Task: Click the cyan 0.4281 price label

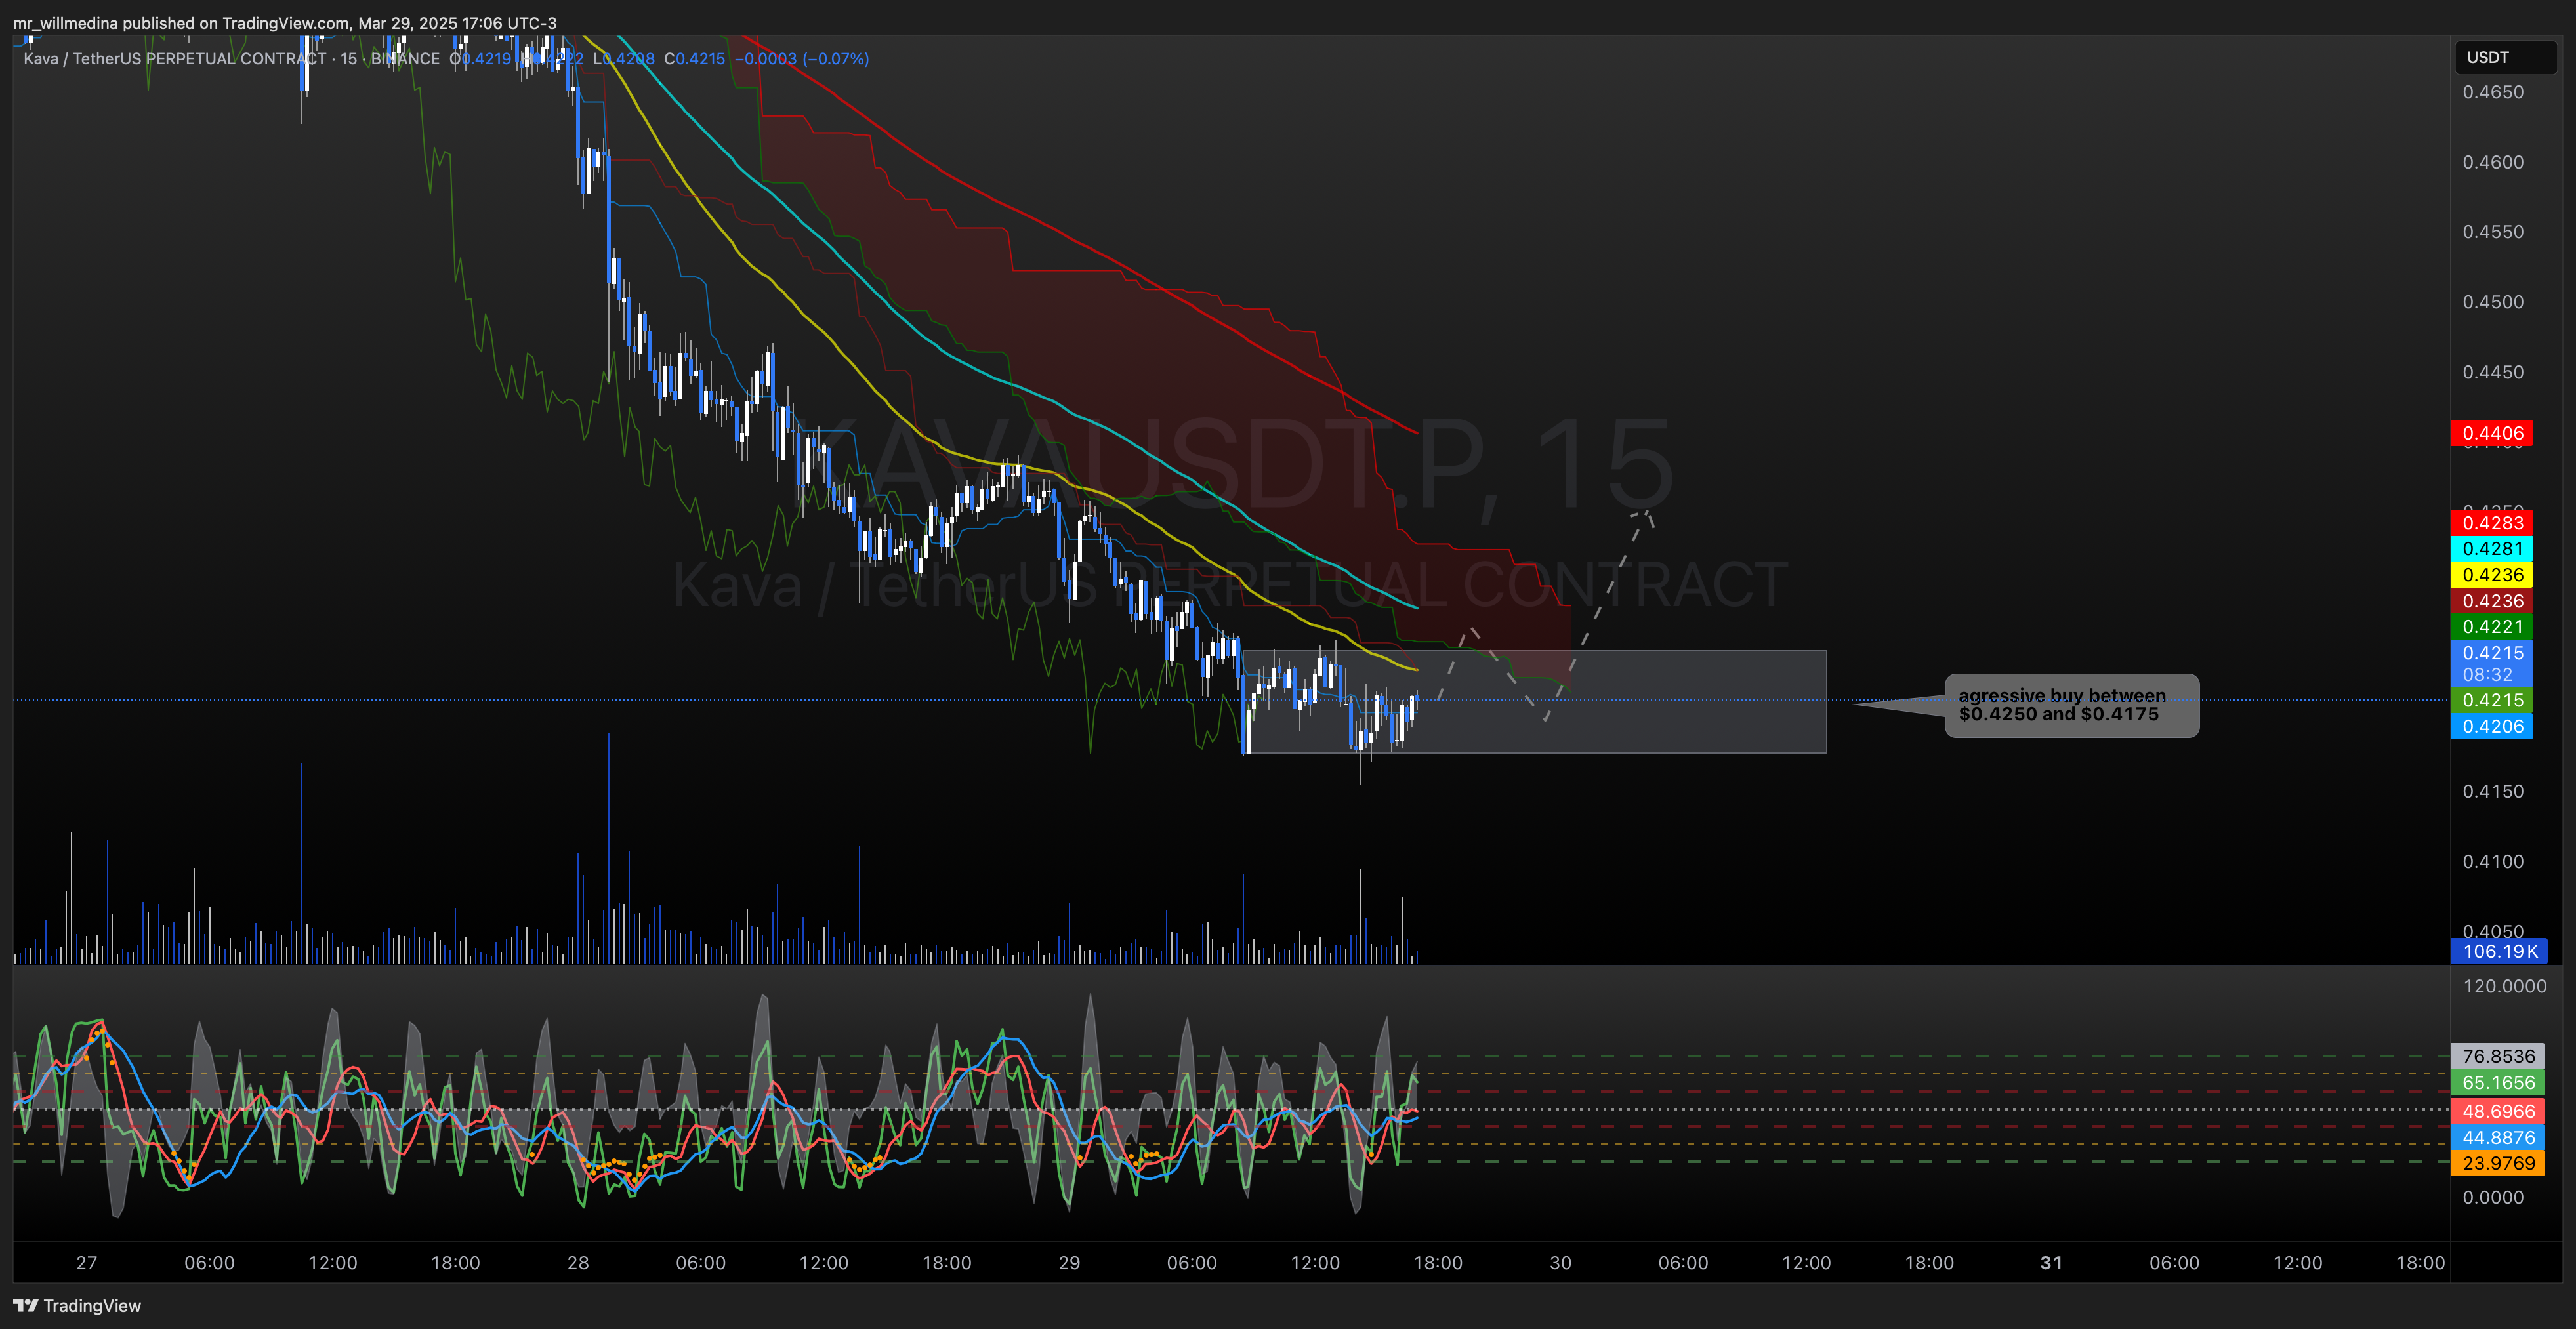Action: 2492,549
